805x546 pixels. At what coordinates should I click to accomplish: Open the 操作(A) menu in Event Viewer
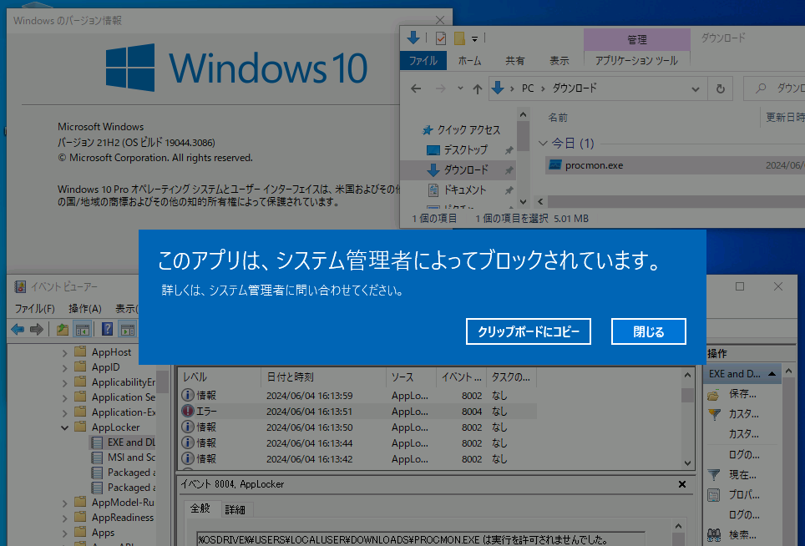coord(84,307)
